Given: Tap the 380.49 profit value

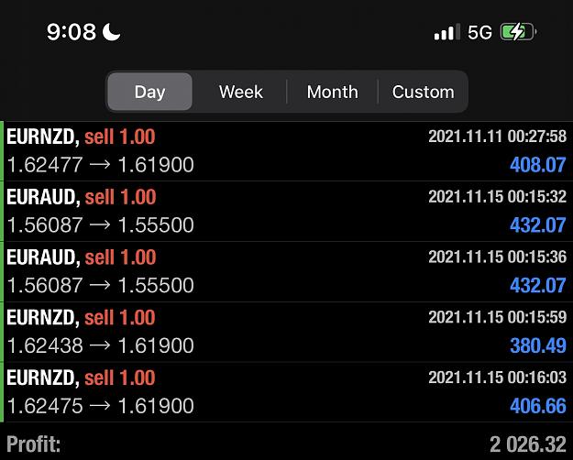Looking at the screenshot, I should tap(538, 345).
